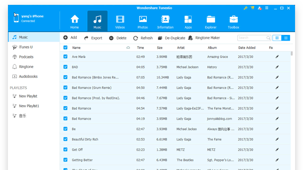This screenshot has height=170, width=303.
Task: Click fix pencil icon for BAD
Action: tap(277, 67)
